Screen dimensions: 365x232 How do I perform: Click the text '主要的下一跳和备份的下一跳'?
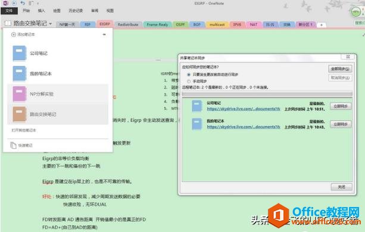[x=71, y=166]
